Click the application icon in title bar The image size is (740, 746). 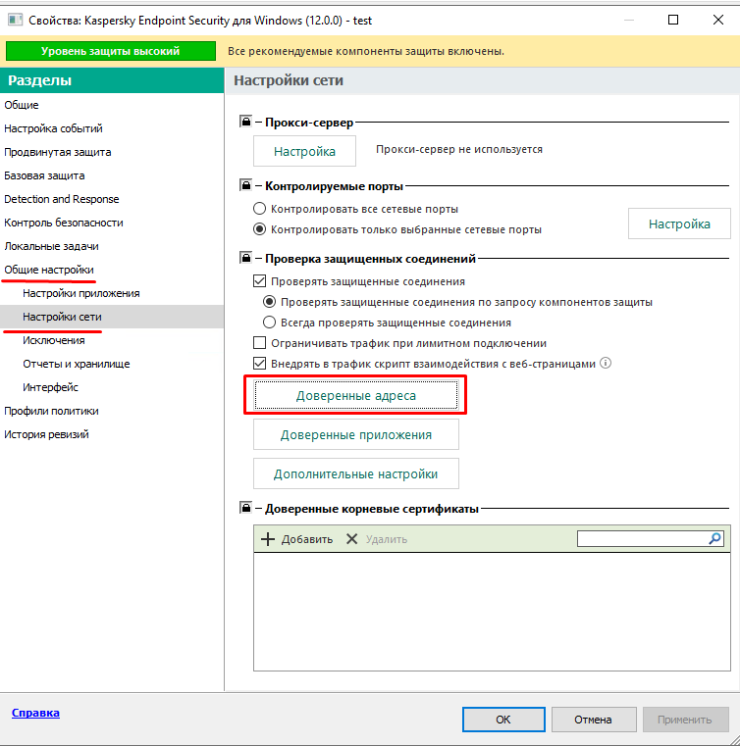click(x=15, y=20)
